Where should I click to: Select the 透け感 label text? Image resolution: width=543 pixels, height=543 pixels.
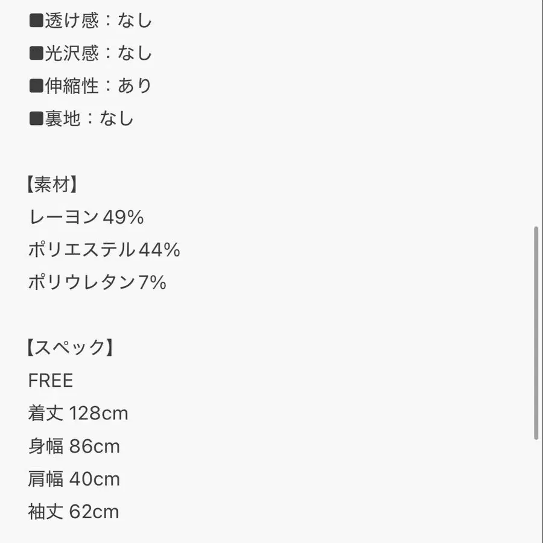(71, 21)
